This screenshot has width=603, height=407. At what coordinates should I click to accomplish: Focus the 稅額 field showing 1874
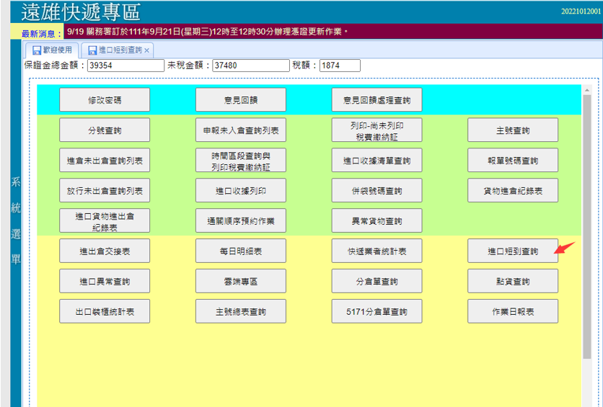339,66
